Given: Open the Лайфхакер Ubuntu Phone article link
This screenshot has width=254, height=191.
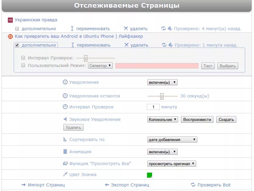Looking at the screenshot, I should tap(79, 37).
